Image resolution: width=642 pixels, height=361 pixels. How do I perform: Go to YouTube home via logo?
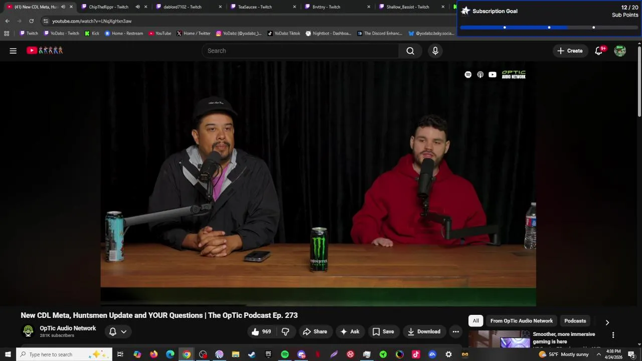click(x=45, y=50)
